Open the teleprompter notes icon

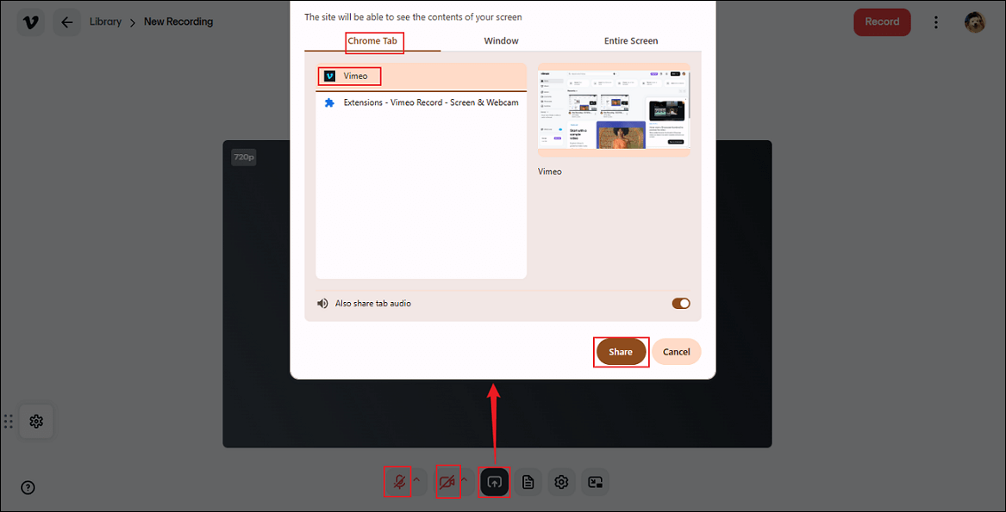[x=528, y=482]
